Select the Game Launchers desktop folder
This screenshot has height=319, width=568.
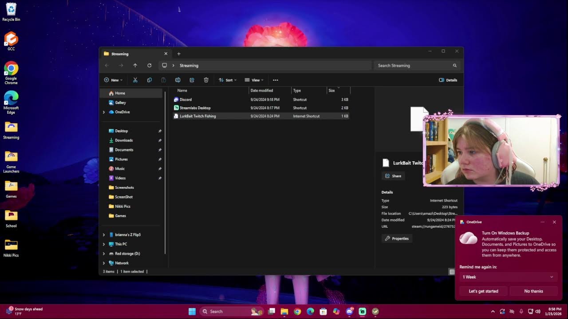(11, 162)
